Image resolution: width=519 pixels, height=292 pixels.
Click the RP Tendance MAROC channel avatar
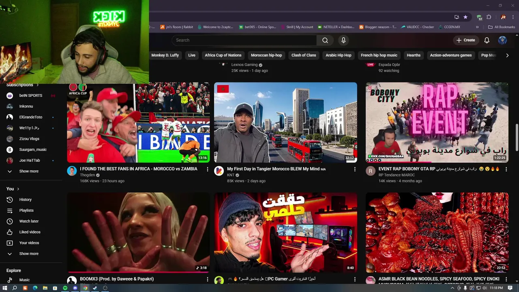pos(371,171)
